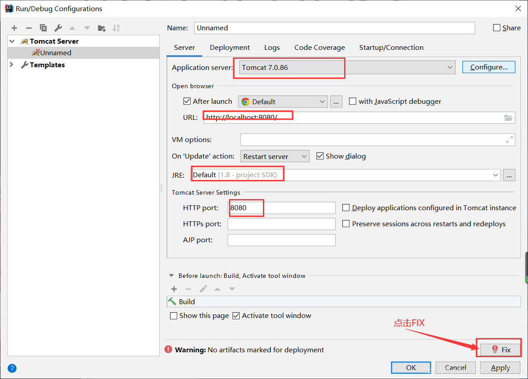
Task: Expand Templates tree node
Action: [x=12, y=65]
